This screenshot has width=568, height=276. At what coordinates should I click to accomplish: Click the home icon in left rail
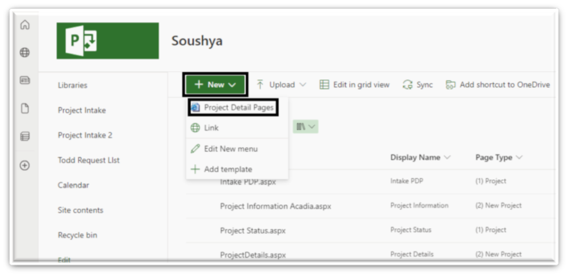[24, 26]
